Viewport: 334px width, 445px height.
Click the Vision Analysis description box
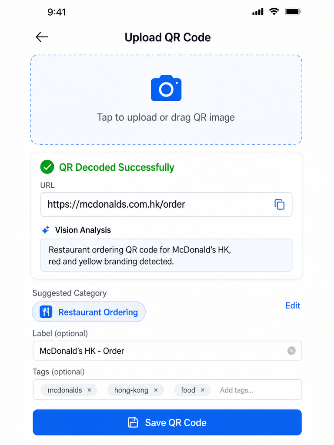(x=166, y=255)
